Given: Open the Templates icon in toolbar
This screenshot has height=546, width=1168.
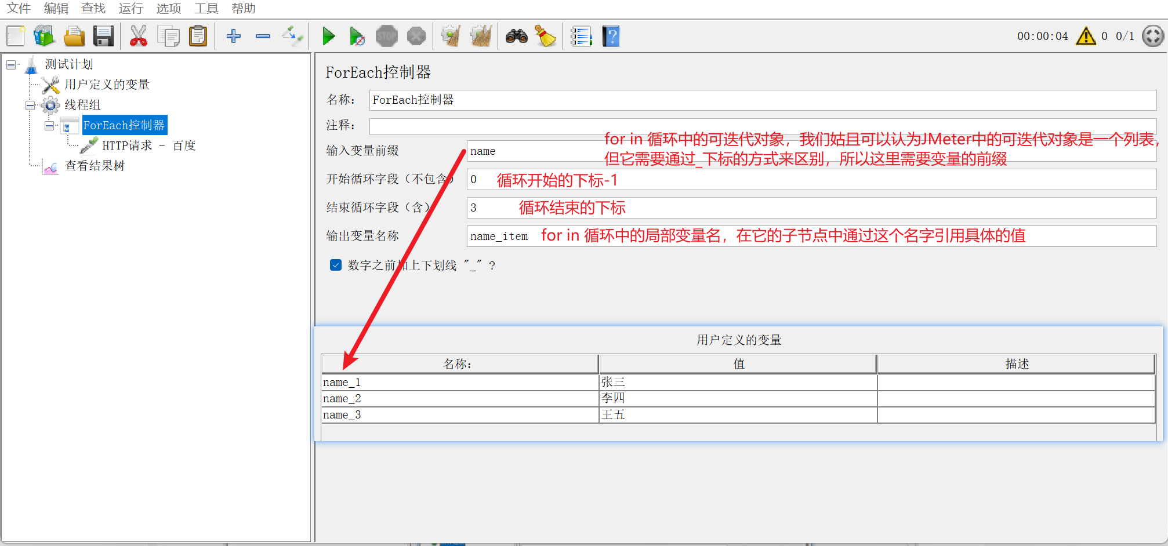Looking at the screenshot, I should [44, 36].
